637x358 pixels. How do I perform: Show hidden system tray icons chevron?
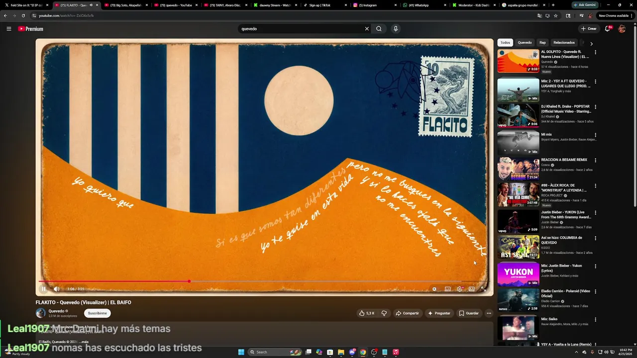click(576, 352)
